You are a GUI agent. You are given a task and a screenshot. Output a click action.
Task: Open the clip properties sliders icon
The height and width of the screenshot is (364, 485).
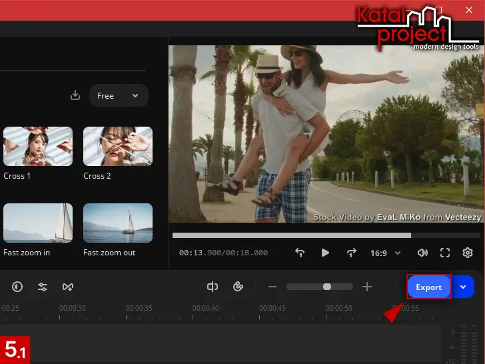click(43, 287)
